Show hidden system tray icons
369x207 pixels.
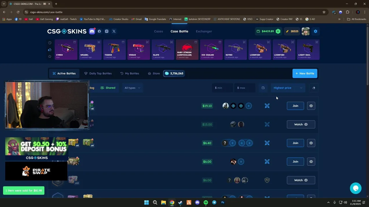328,202
